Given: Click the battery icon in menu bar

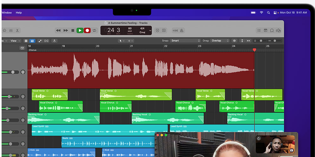Looking at the screenshot, I should click(253, 13).
